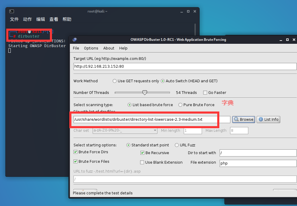
Task: Open terminal 编辑 menu
Action: point(41,19)
